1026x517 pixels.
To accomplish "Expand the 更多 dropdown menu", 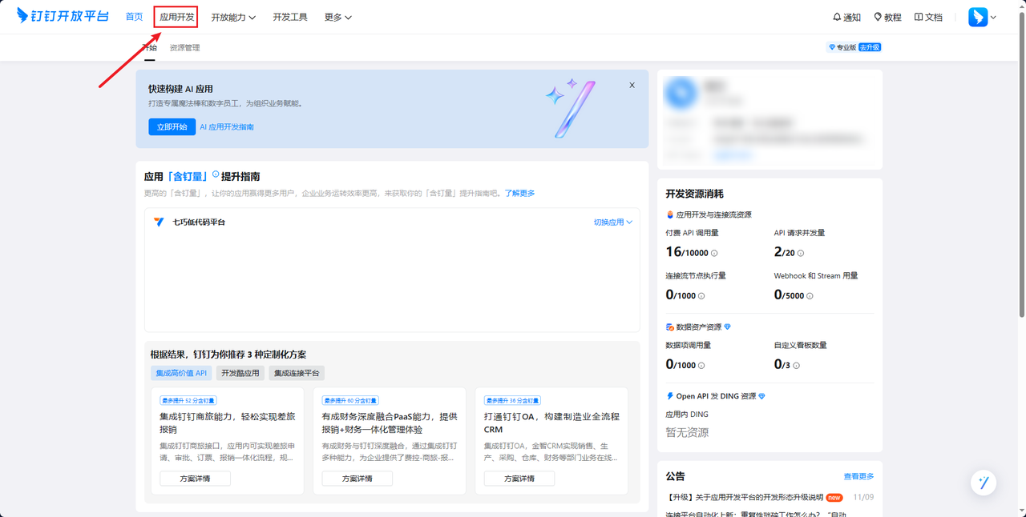I will tap(337, 17).
